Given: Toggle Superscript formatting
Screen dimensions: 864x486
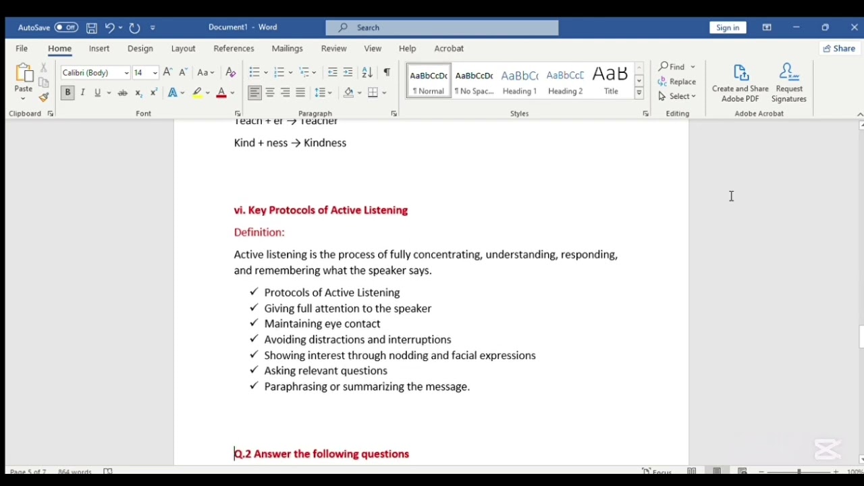Looking at the screenshot, I should coord(154,93).
